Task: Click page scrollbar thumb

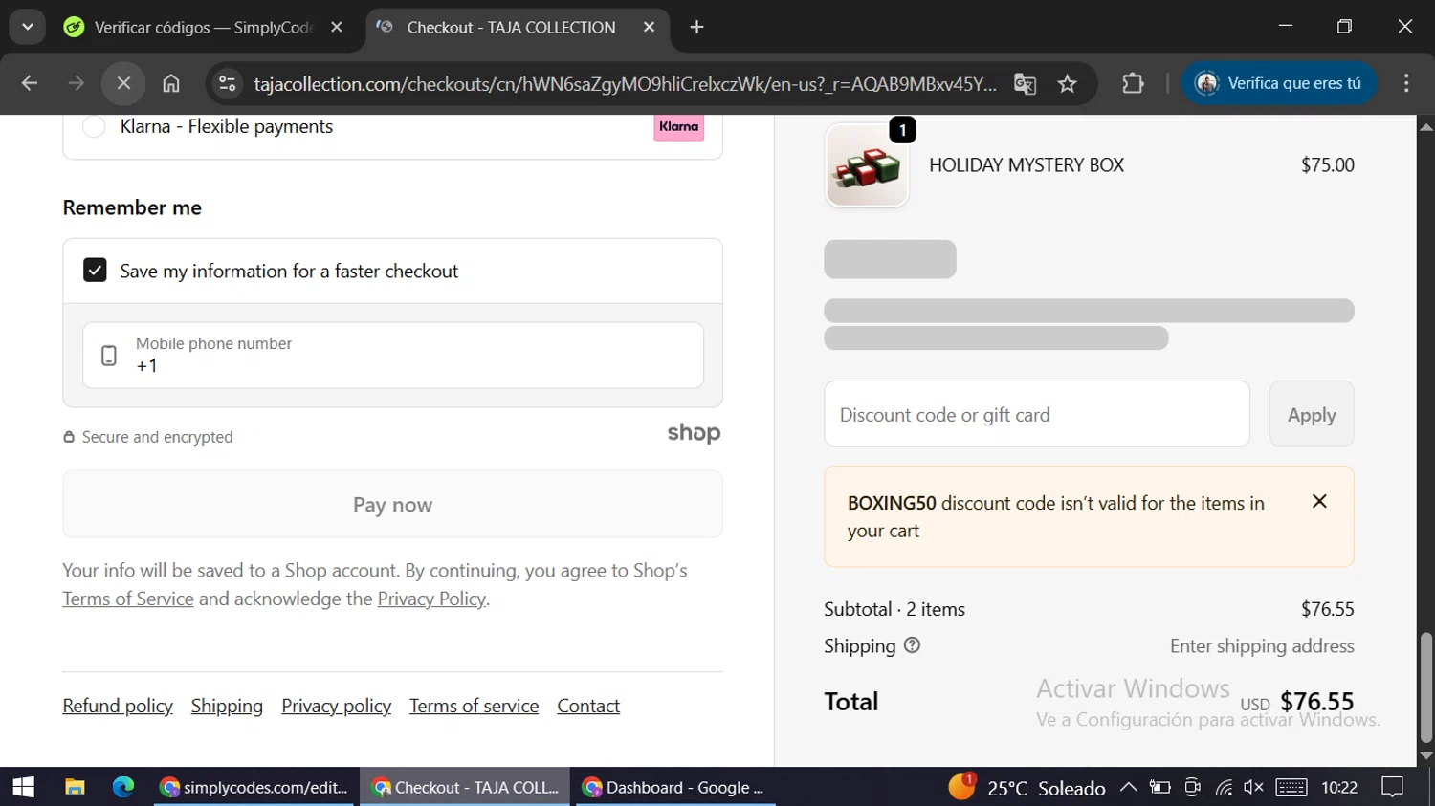Action: [x=1426, y=687]
